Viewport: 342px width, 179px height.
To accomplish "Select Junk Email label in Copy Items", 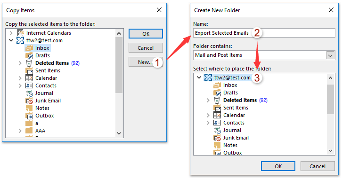I will tap(48, 101).
